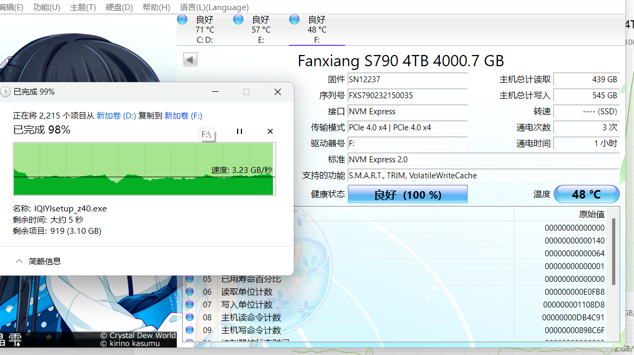This screenshot has width=634, height=355.
Task: Select the 写入单位计数 attribute row
Action: (396, 304)
